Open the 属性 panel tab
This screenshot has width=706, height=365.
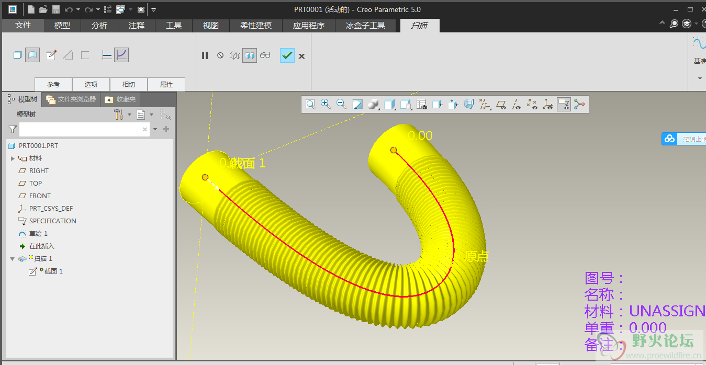[166, 84]
